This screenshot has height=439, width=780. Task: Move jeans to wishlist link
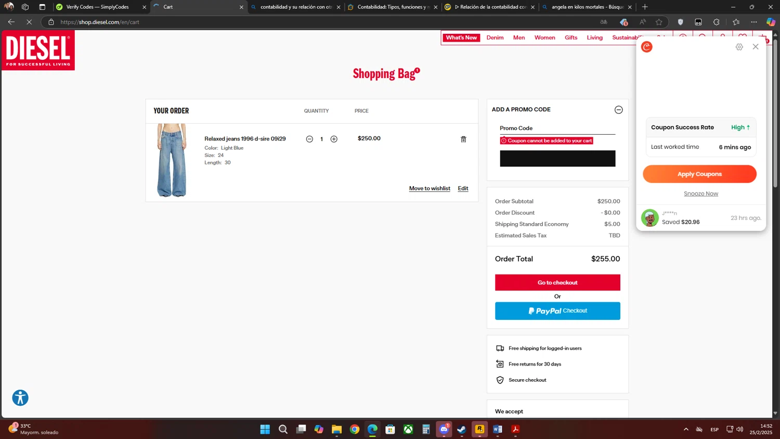430,188
